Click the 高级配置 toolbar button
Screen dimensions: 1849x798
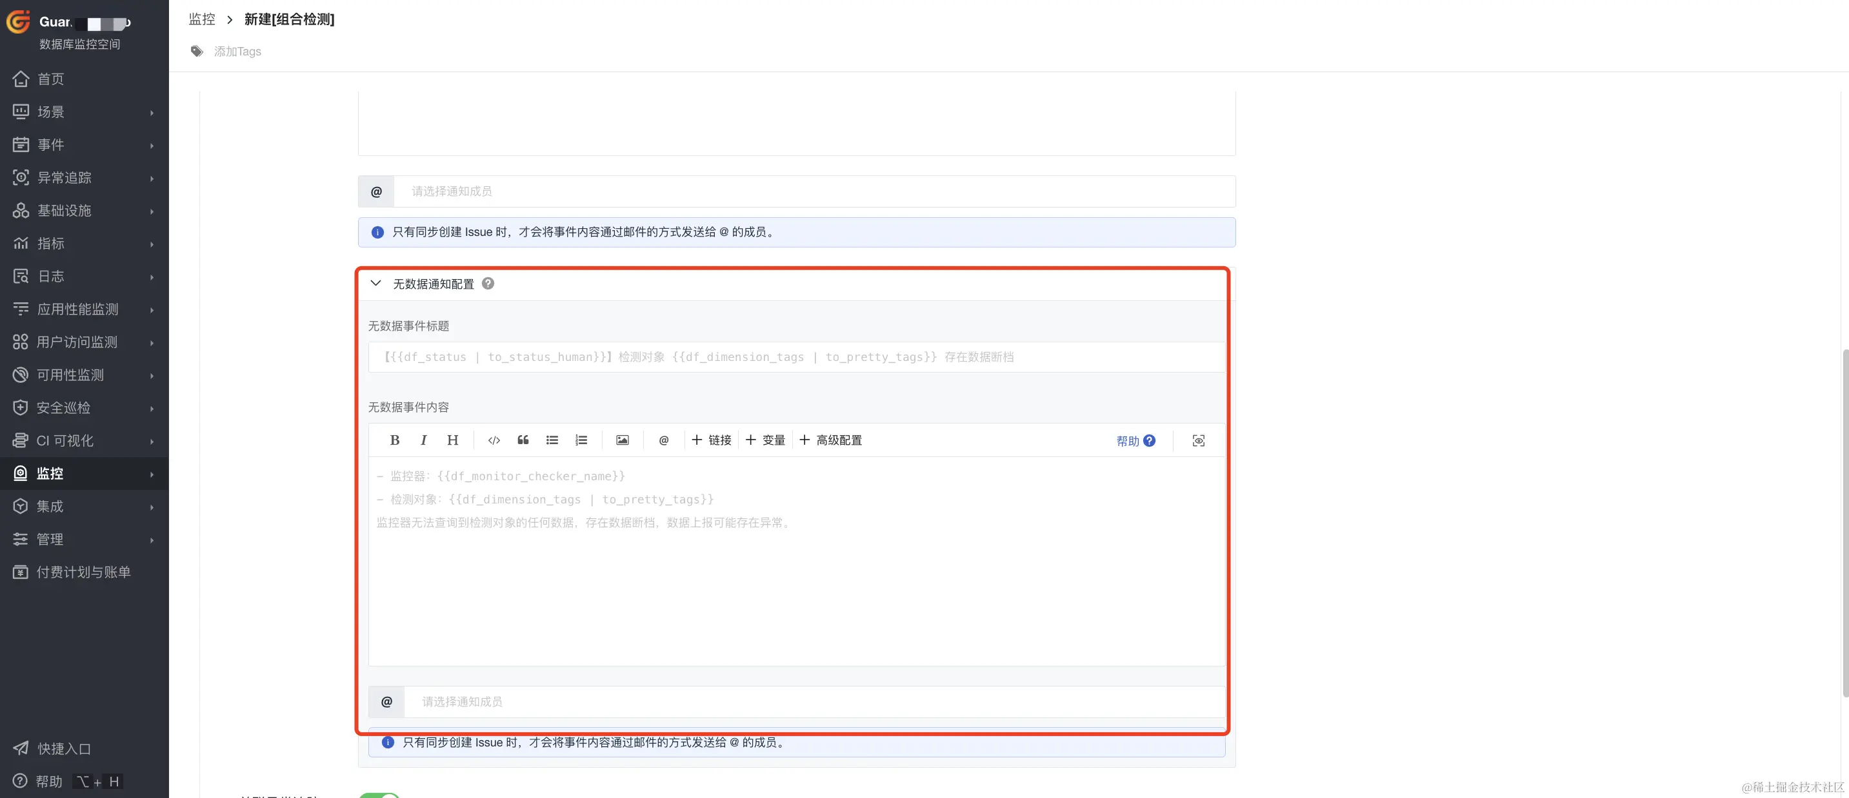[830, 440]
